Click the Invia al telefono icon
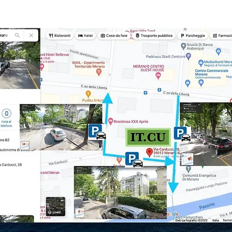This screenshot has width=232, height=232. [x=6, y=113]
